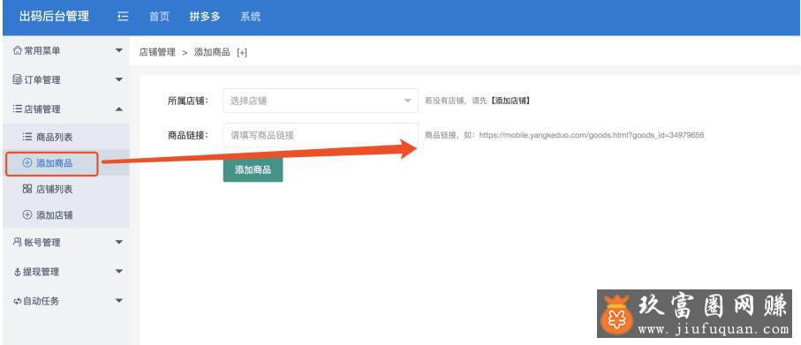The height and width of the screenshot is (345, 801).
Task: Open the 添加店铺 menu item
Action: pos(66,215)
